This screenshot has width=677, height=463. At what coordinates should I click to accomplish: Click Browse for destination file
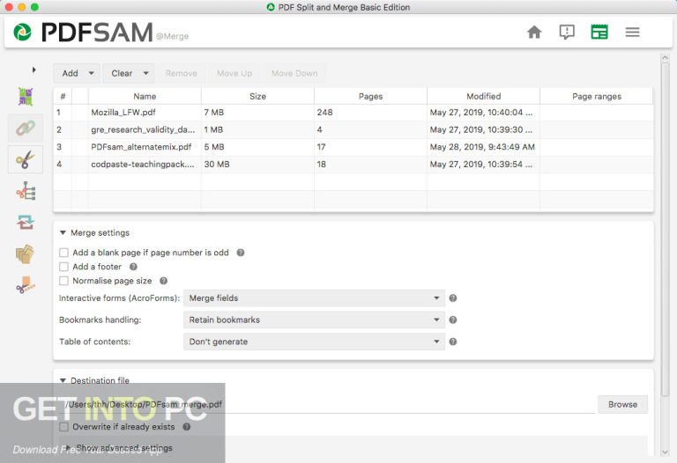pos(622,404)
